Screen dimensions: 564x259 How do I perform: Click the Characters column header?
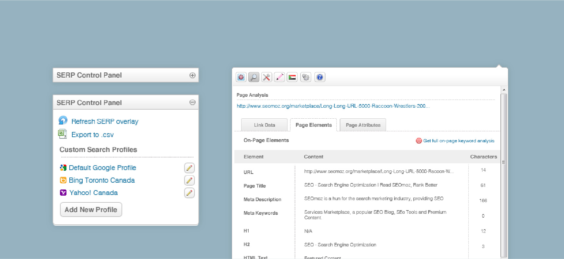coord(483,157)
